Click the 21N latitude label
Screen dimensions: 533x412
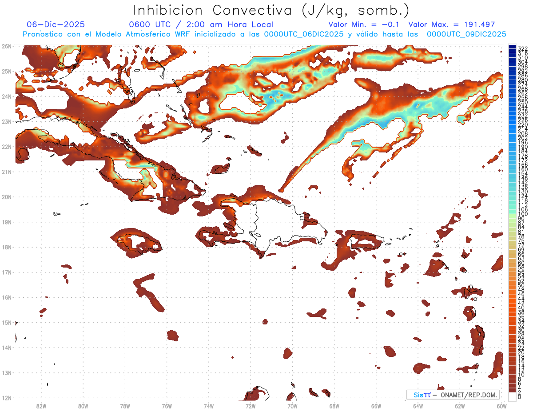click(x=7, y=172)
